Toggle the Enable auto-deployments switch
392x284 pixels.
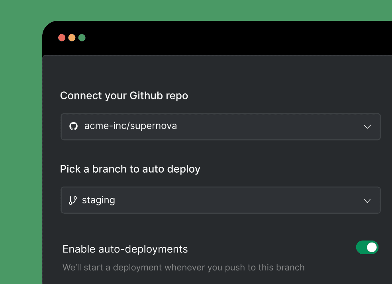(x=367, y=247)
